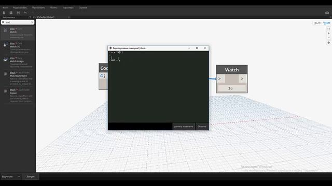The height and width of the screenshot is (186, 332).
Task: Click the library filter funnel icon
Action: tap(30, 17)
